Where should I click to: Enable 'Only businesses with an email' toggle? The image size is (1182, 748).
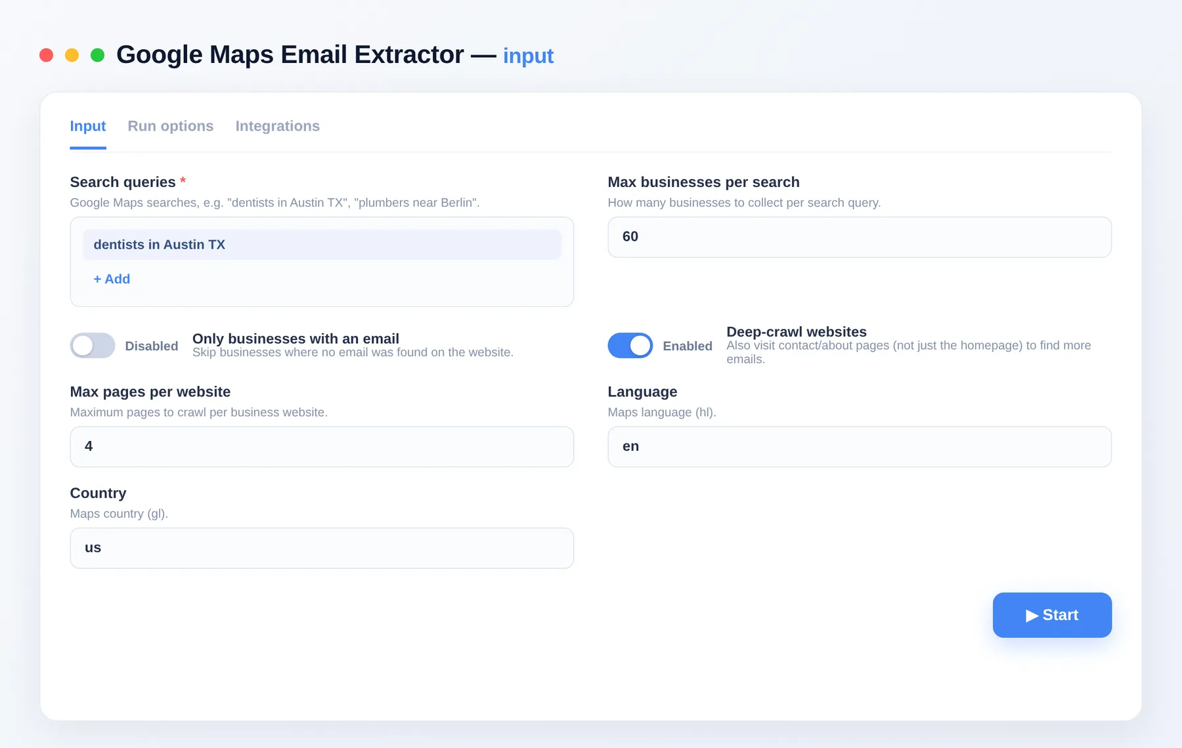tap(93, 346)
